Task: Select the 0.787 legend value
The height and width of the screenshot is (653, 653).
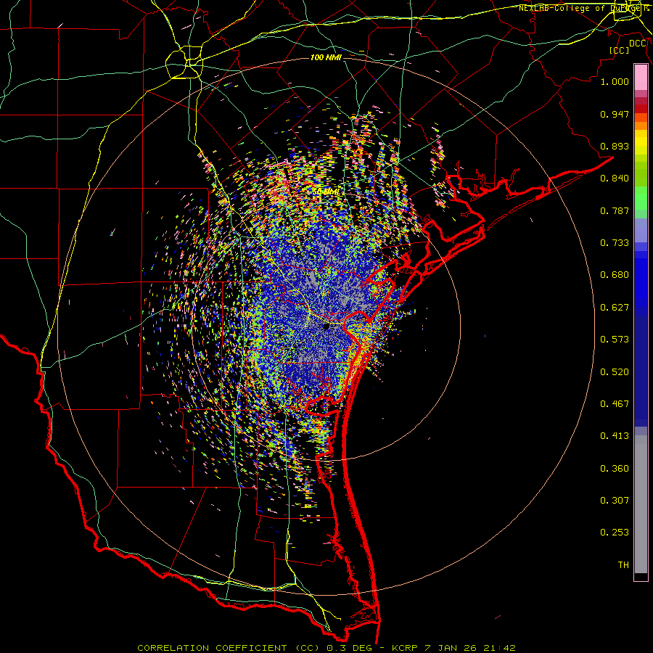Action: [x=615, y=210]
